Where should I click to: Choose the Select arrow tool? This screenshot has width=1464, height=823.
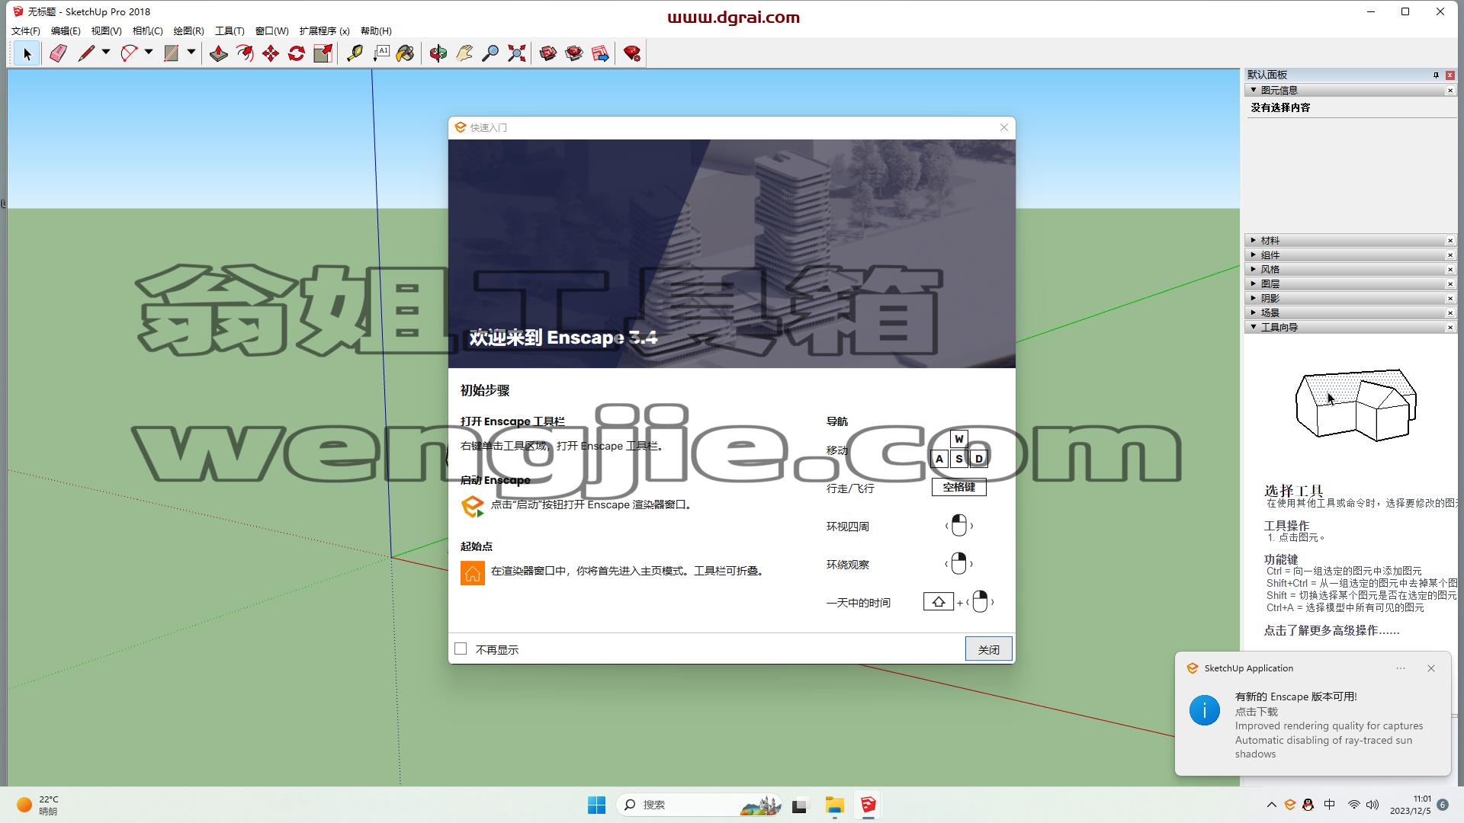click(x=27, y=53)
